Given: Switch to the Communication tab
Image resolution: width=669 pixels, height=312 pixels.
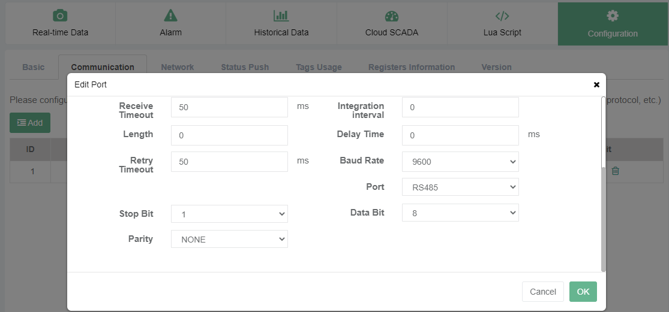Looking at the screenshot, I should pyautogui.click(x=103, y=67).
